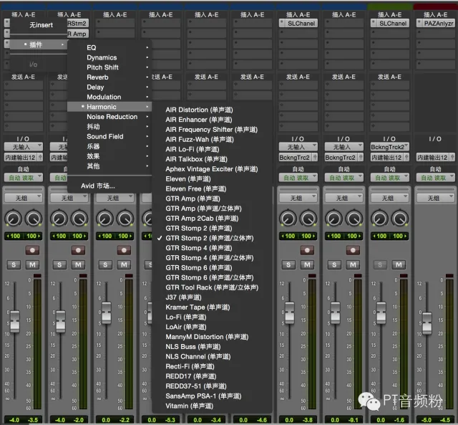Click right pan knob on channel reading -3.5

click(34, 219)
